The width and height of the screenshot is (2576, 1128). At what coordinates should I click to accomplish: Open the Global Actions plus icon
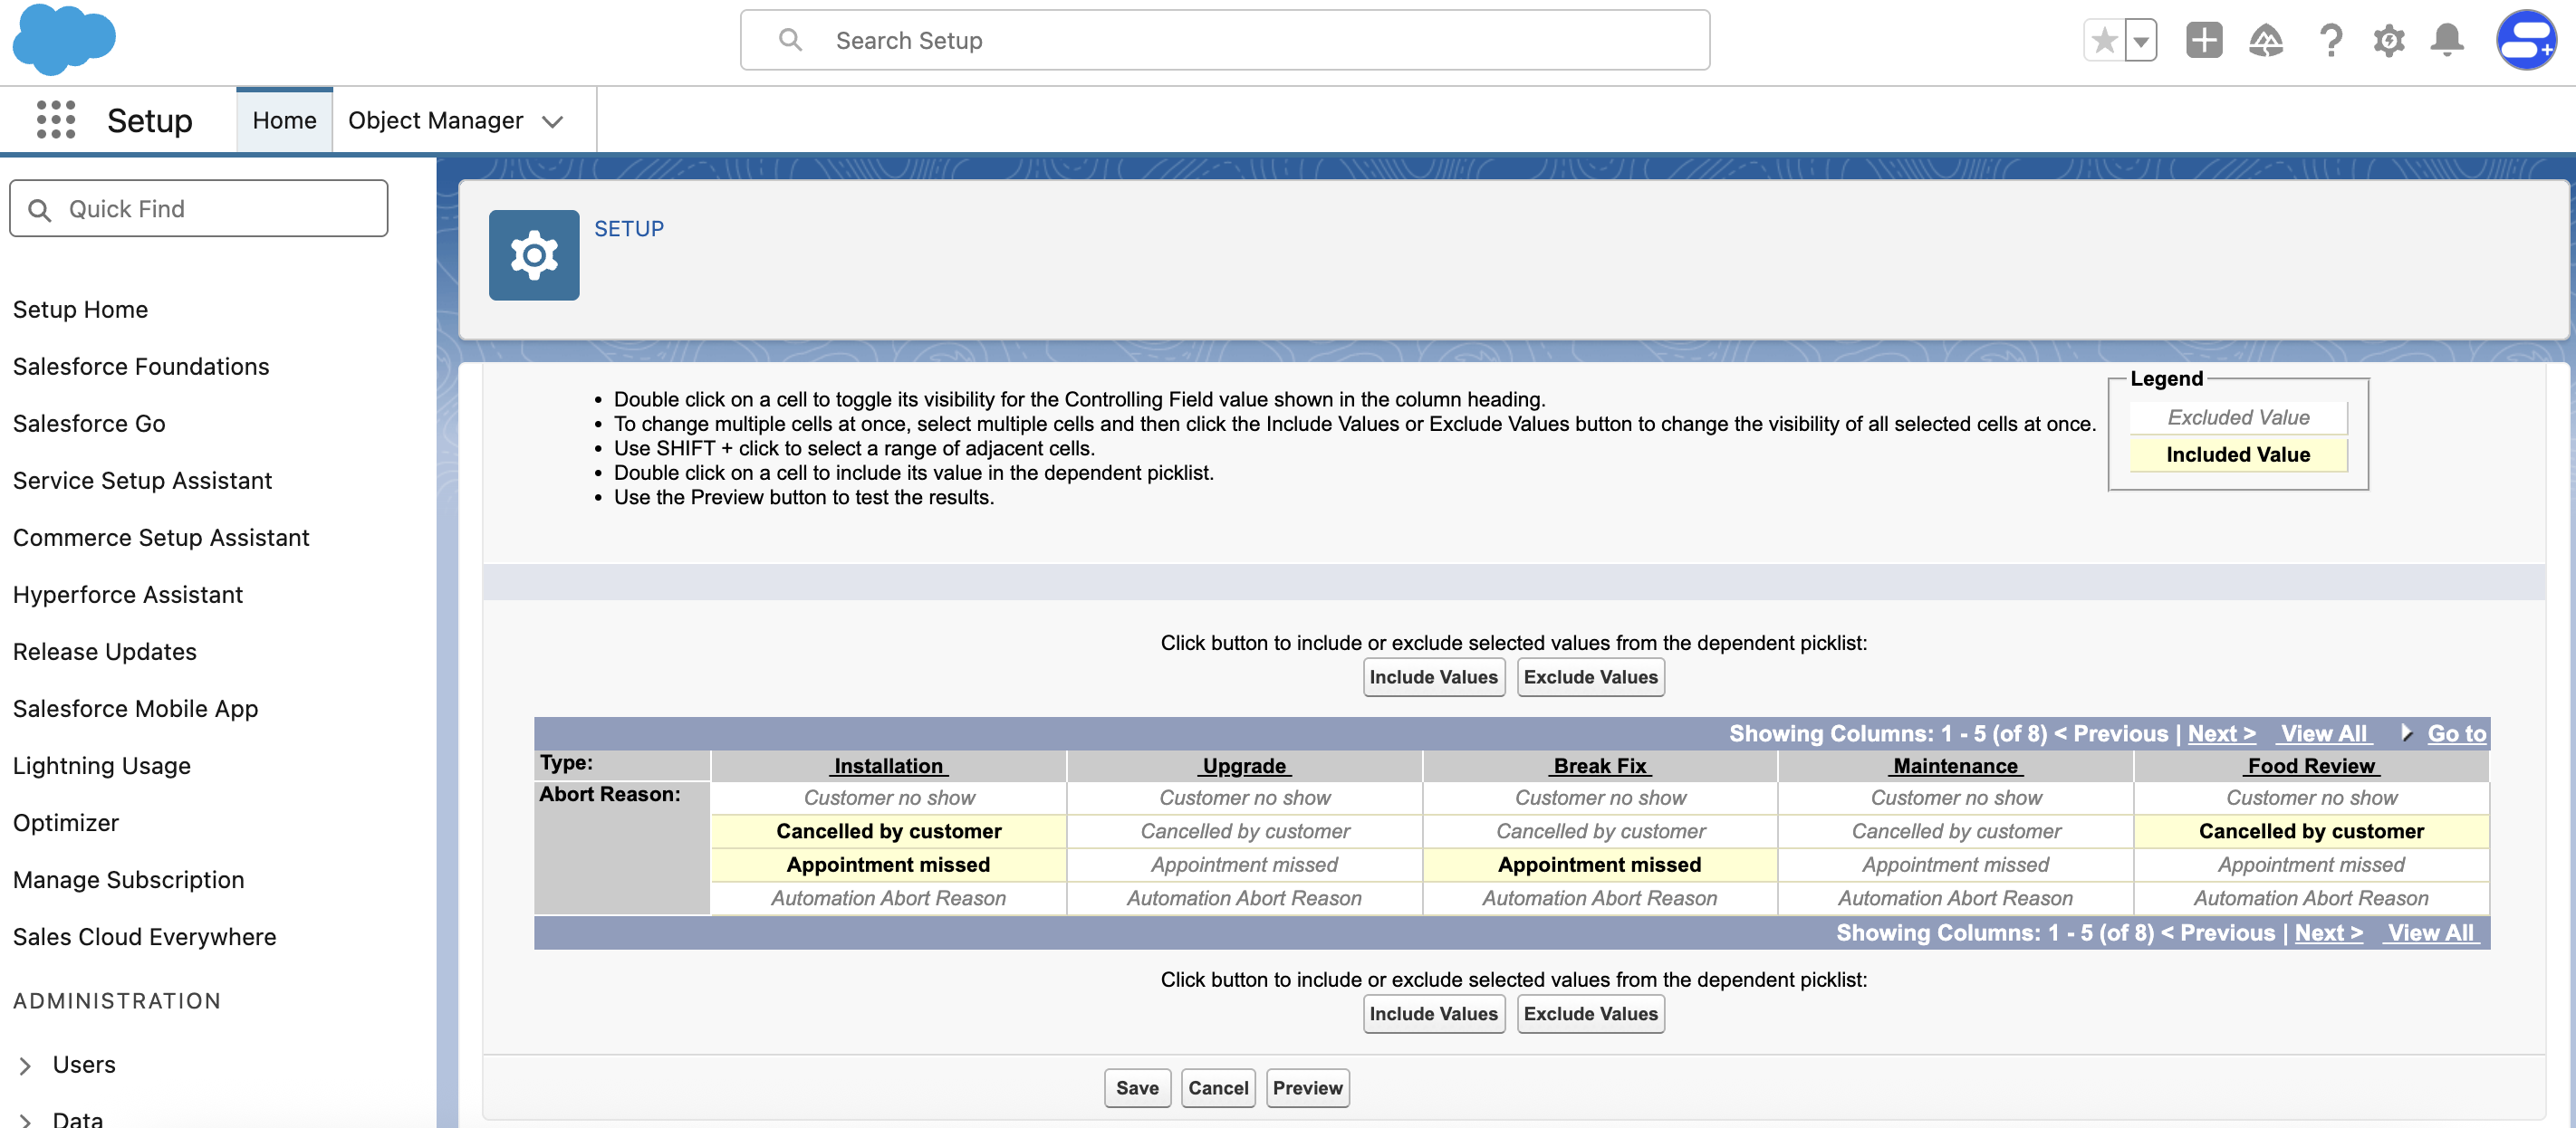2203,41
